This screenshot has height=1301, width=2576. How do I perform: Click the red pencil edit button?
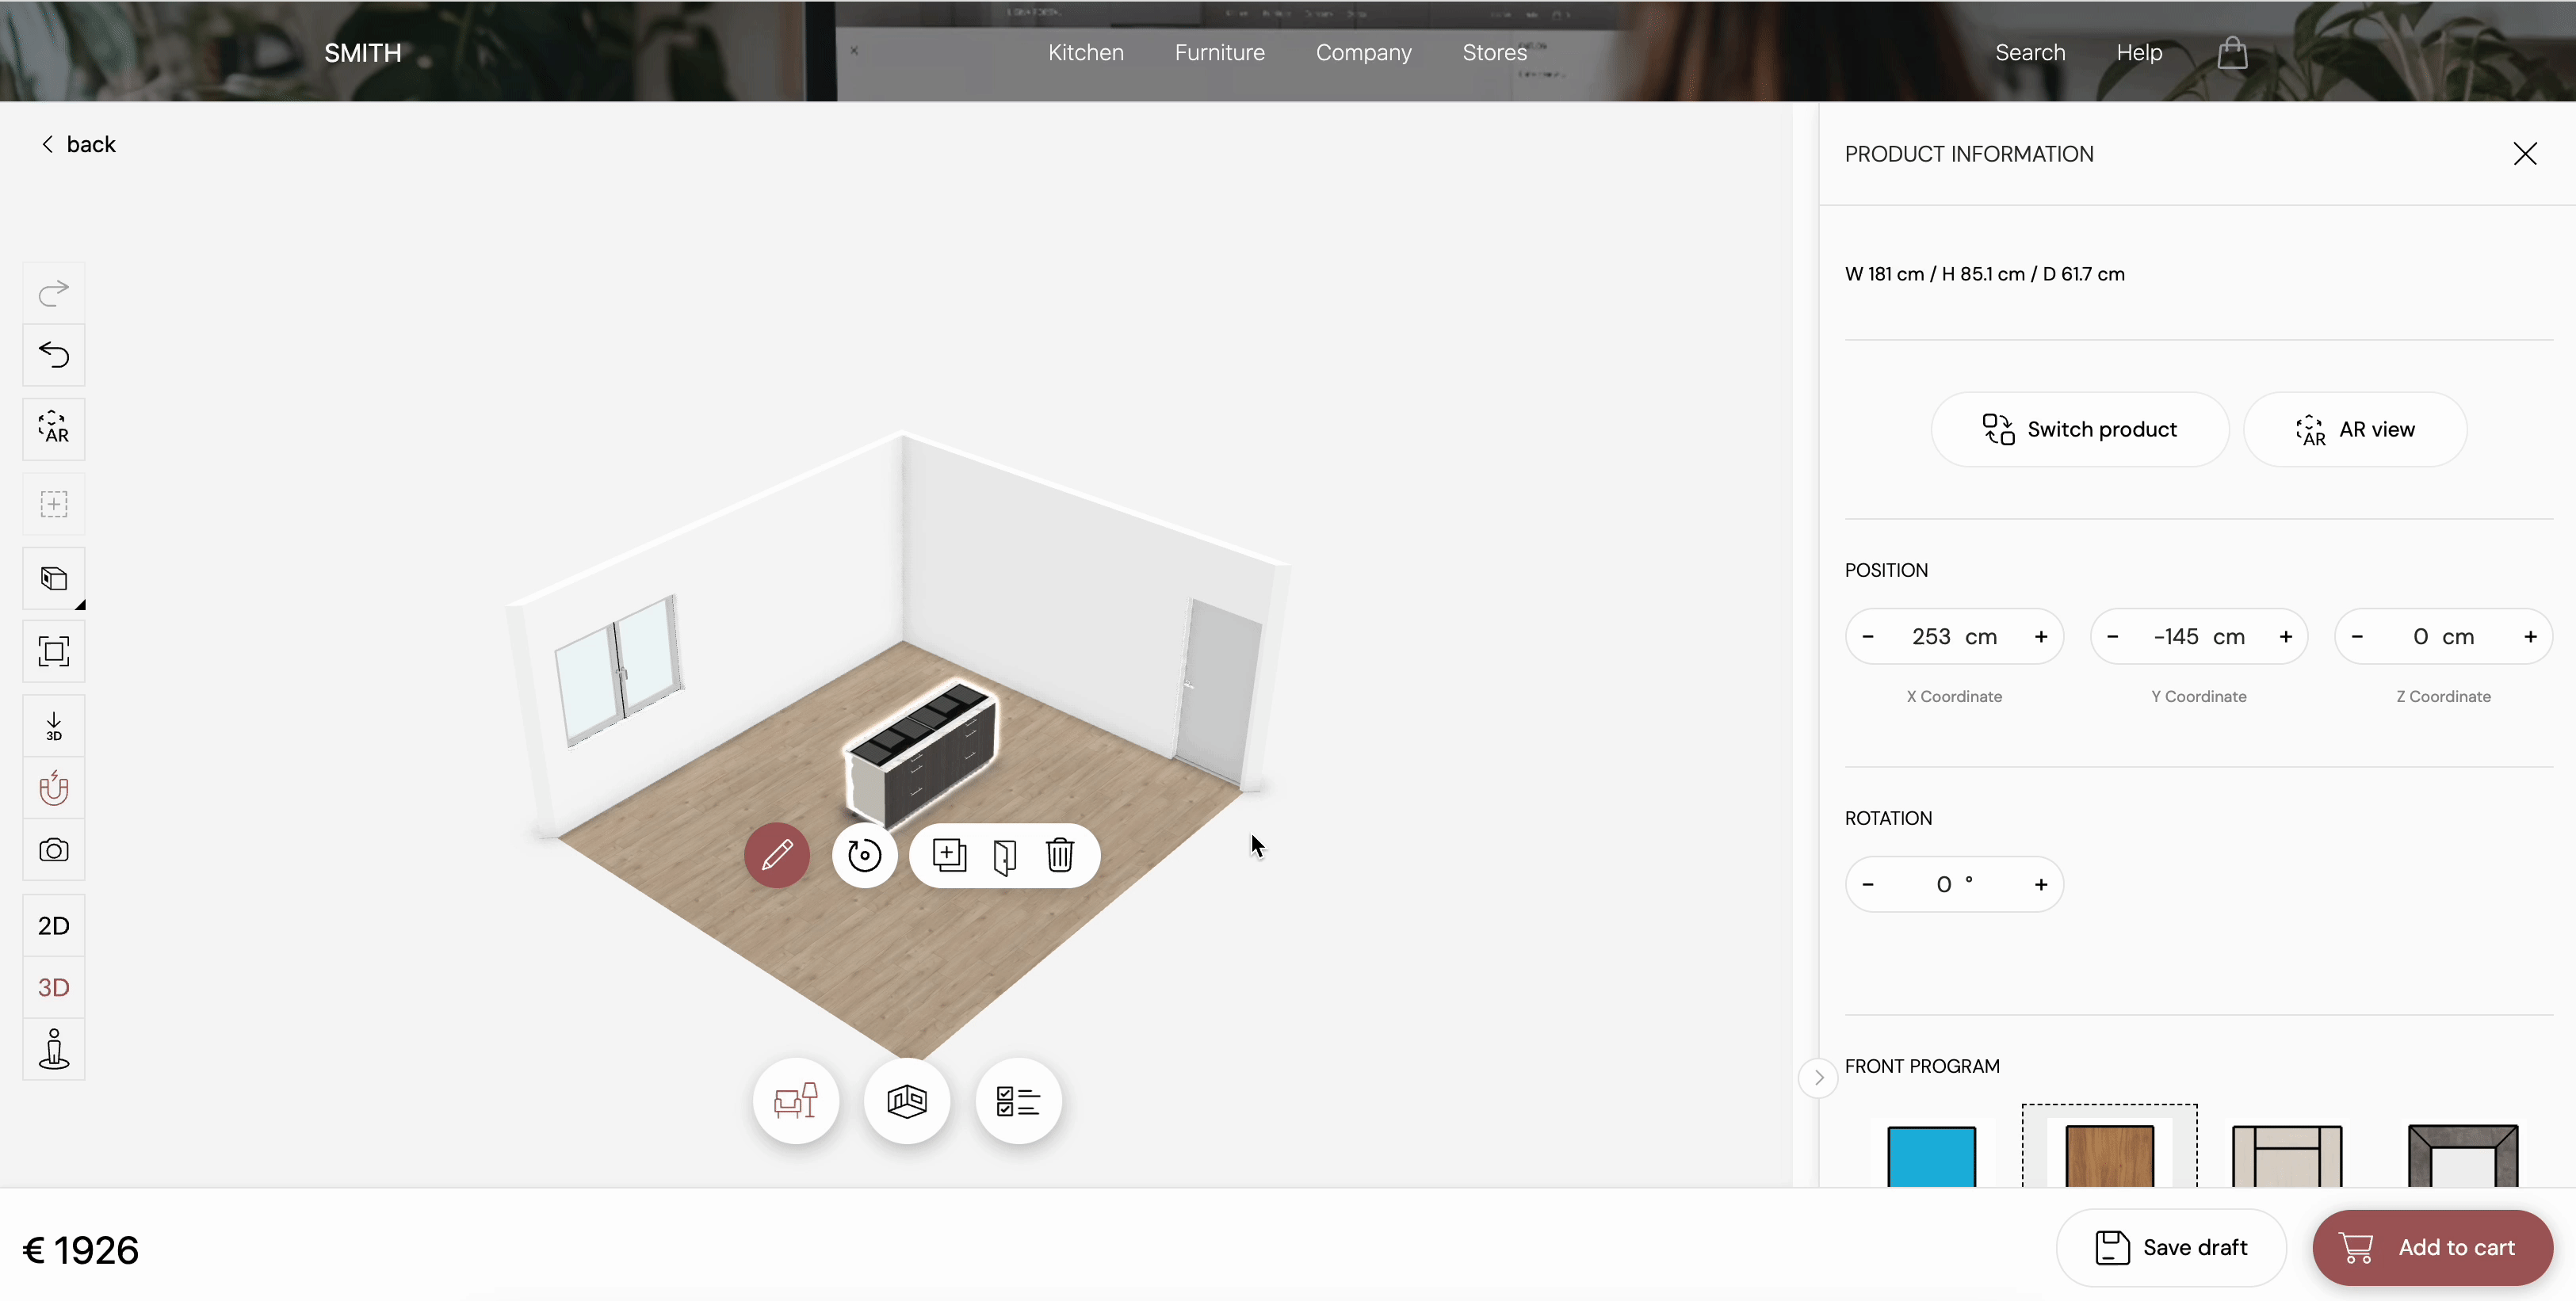click(x=777, y=855)
